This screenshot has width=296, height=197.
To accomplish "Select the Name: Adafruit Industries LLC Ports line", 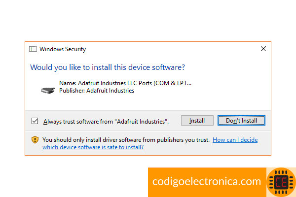I will click(125, 83).
